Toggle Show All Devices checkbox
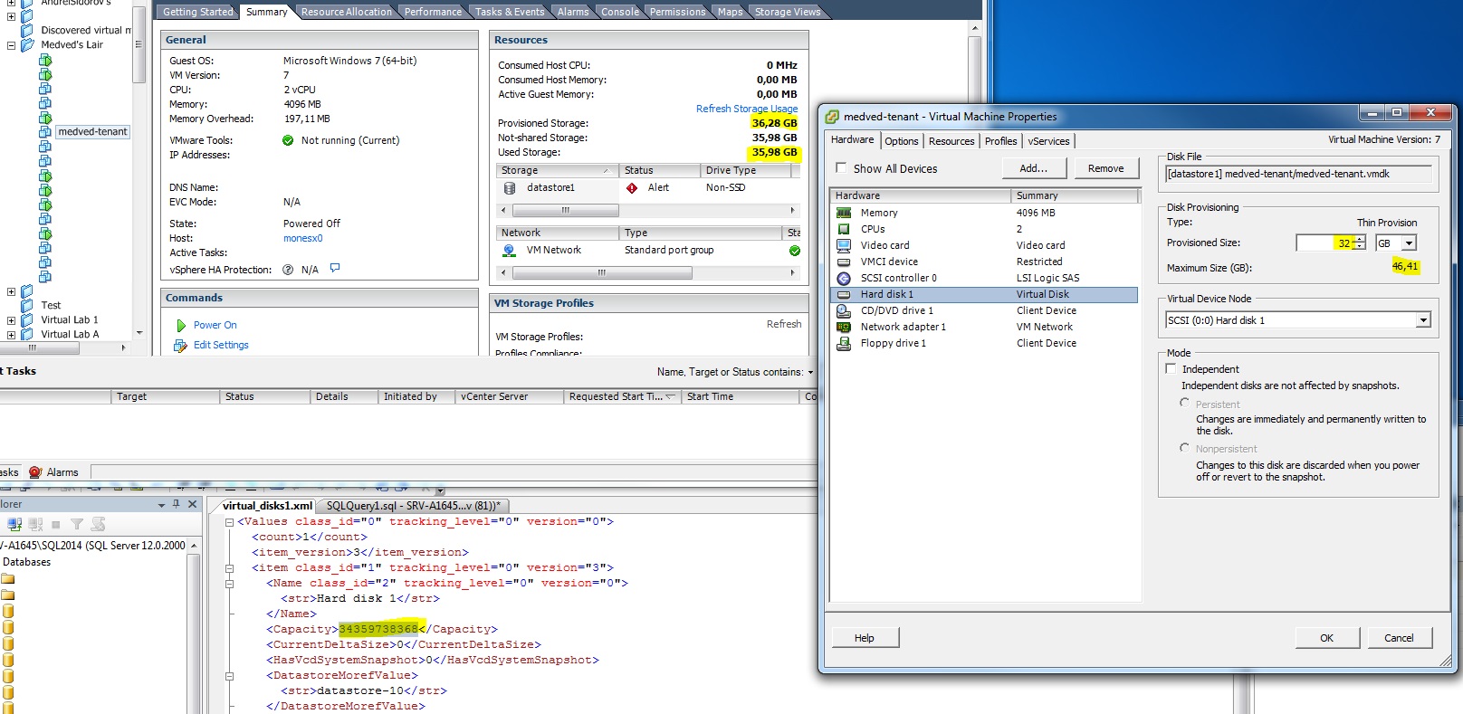This screenshot has height=714, width=1463. click(841, 167)
